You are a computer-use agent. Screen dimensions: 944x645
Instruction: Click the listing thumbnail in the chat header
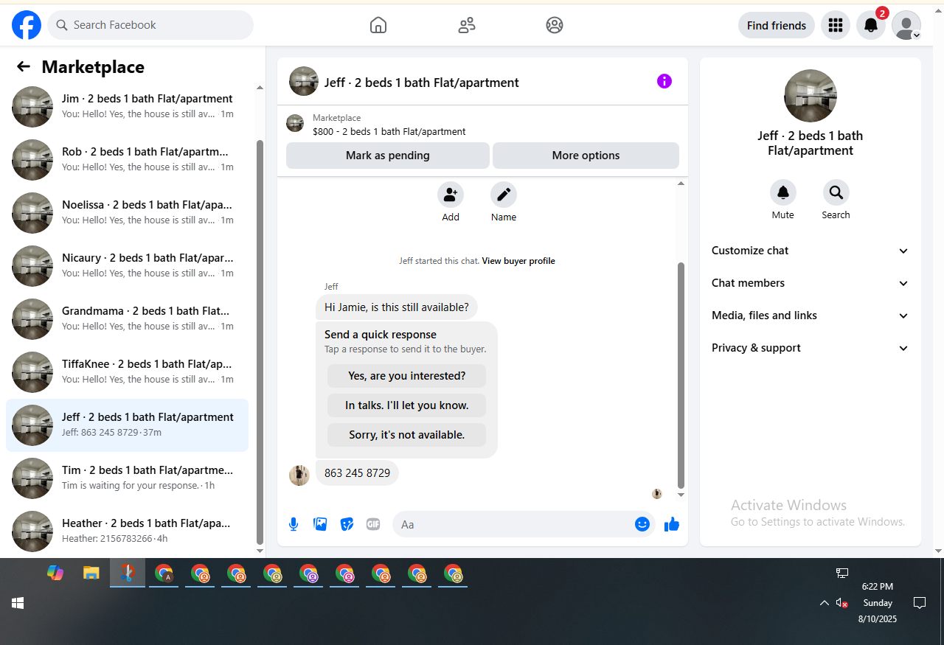[304, 81]
